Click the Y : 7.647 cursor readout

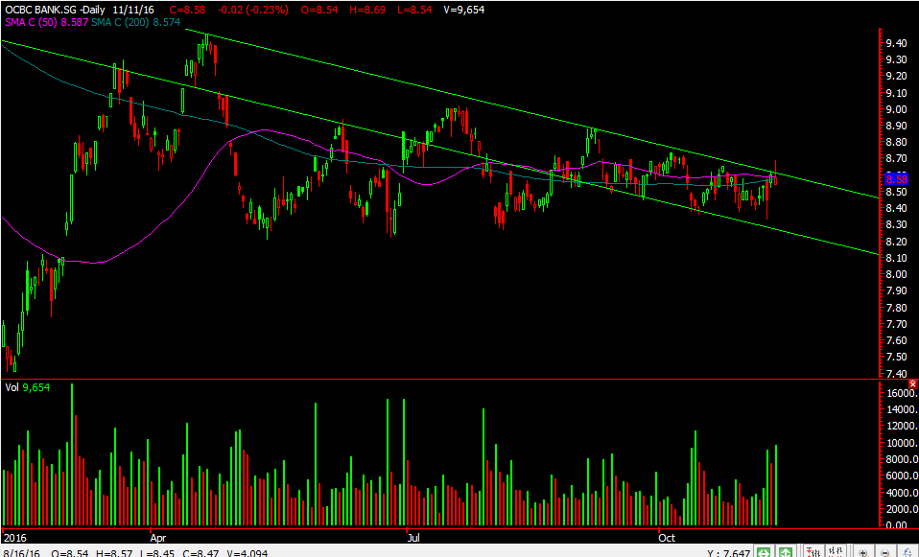[727, 552]
